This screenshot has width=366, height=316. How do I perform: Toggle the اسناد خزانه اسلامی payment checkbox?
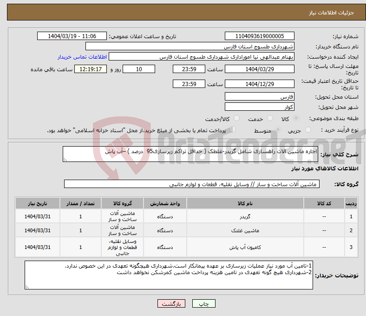[233, 129]
